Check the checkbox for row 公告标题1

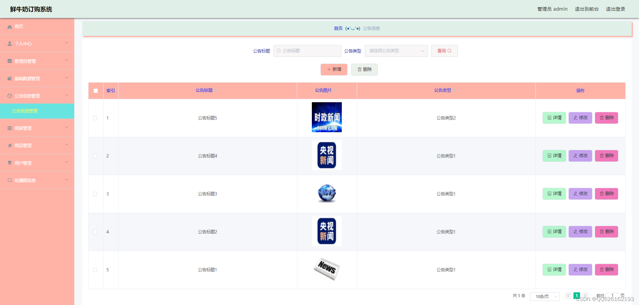tap(95, 270)
